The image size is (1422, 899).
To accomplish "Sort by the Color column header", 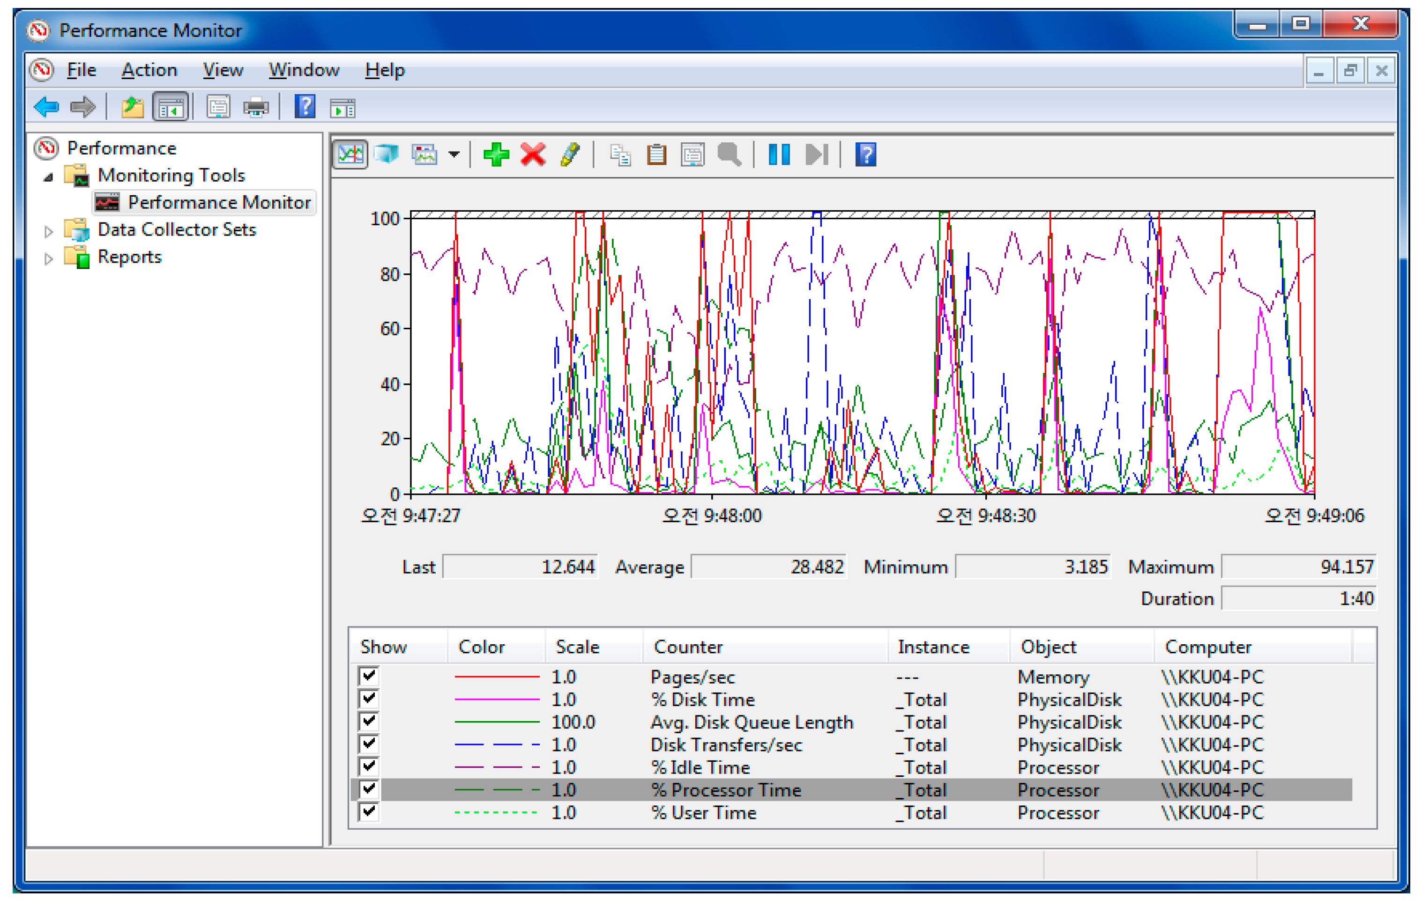I will point(496,647).
